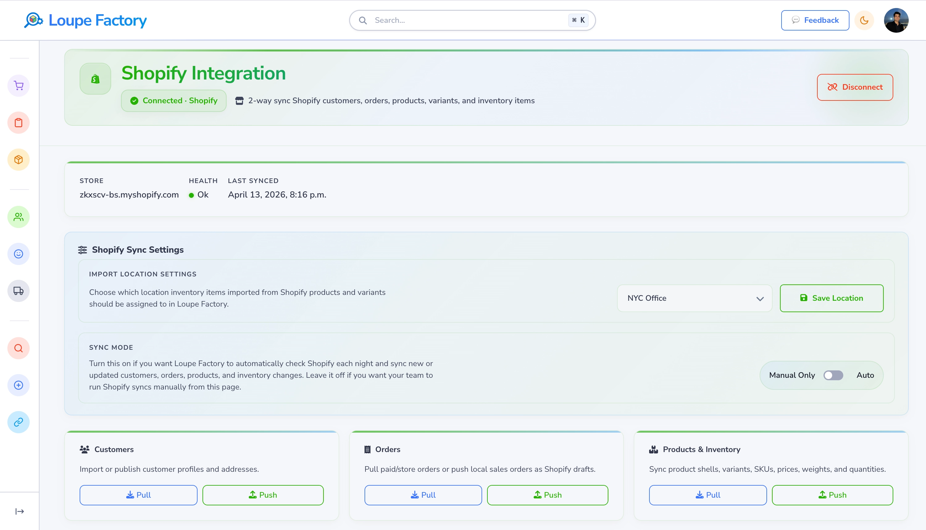This screenshot has width=926, height=530.
Task: Open the shopping cart sidebar icon
Action: point(19,86)
